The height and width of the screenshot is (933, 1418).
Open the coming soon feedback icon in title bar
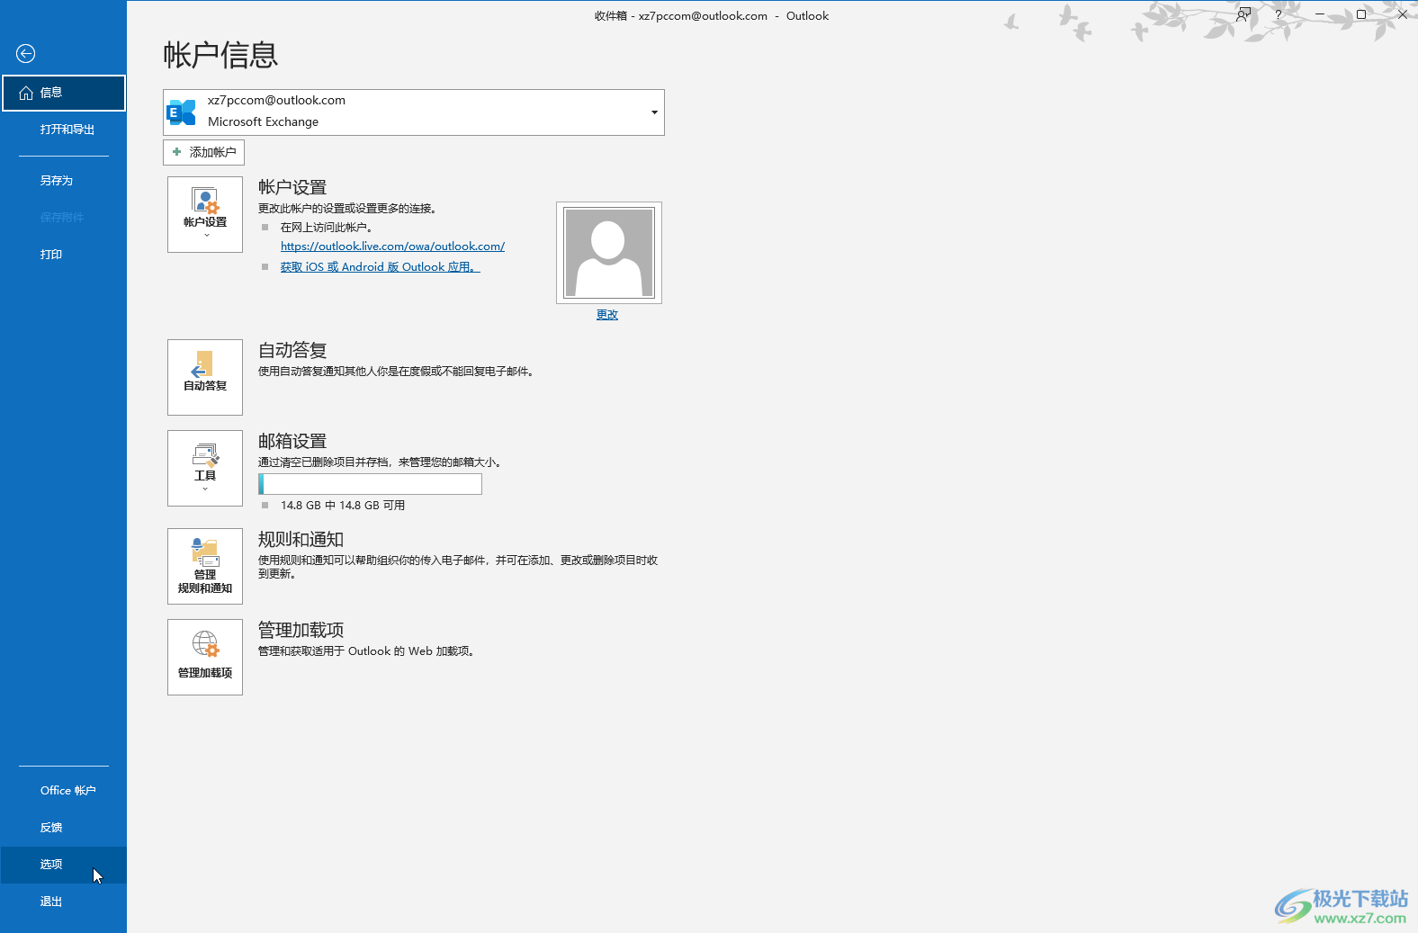point(1243,14)
